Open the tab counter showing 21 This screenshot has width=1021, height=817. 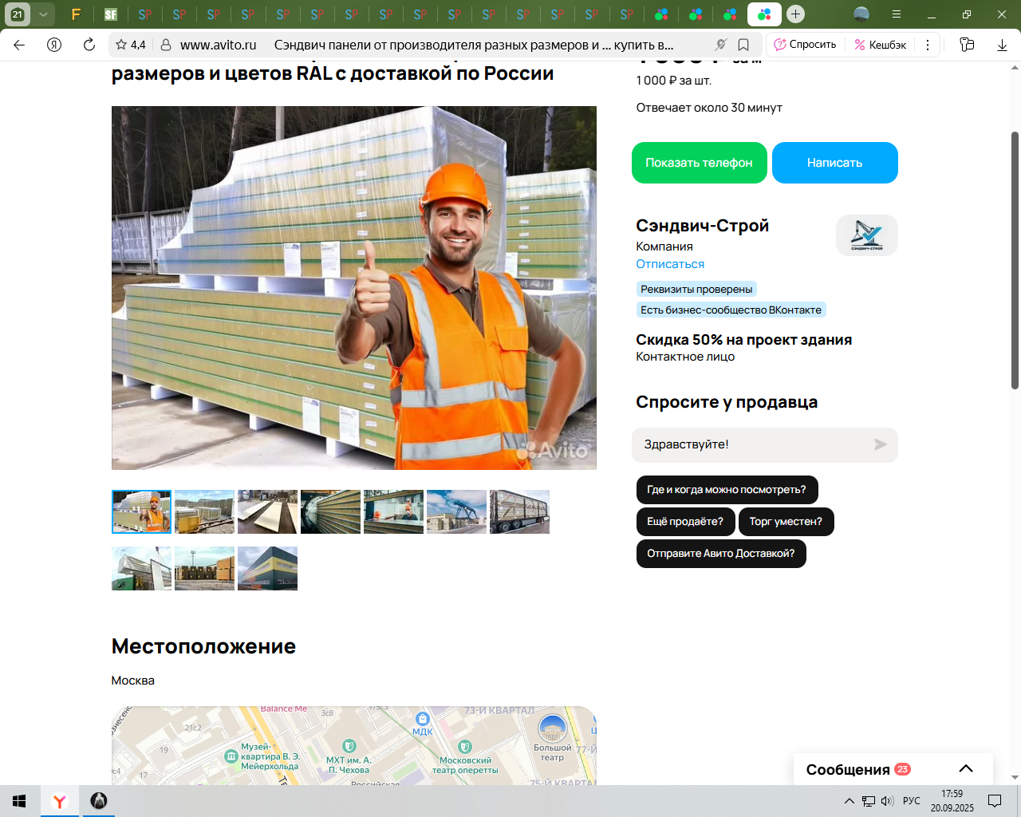coord(17,14)
